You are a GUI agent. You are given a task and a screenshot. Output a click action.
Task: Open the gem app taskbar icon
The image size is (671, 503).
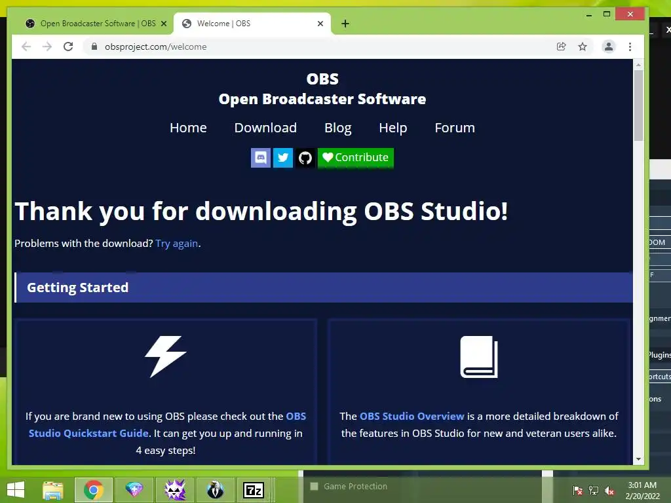pyautogui.click(x=134, y=490)
